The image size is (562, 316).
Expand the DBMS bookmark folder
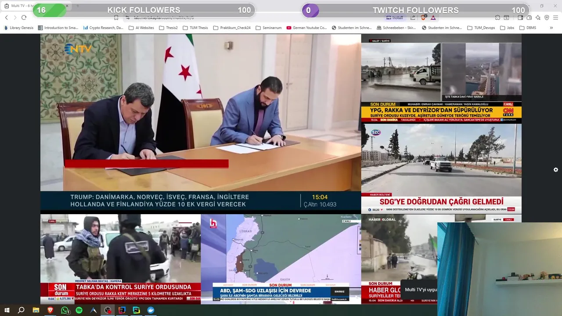527,28
